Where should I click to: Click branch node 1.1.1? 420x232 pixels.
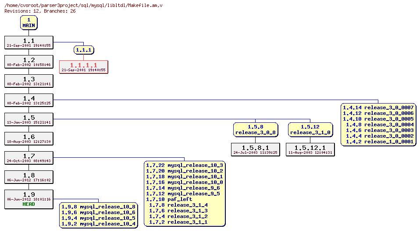[x=84, y=50]
